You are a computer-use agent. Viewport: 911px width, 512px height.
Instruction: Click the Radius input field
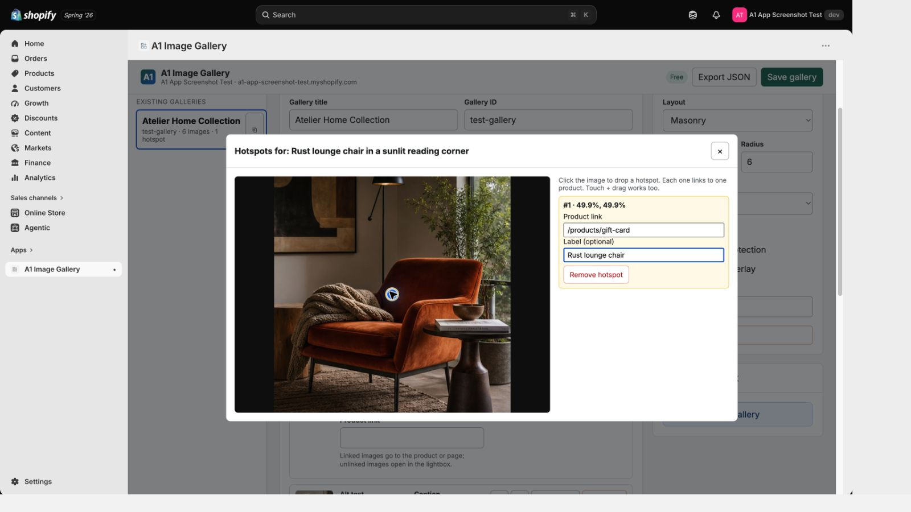[777, 162]
